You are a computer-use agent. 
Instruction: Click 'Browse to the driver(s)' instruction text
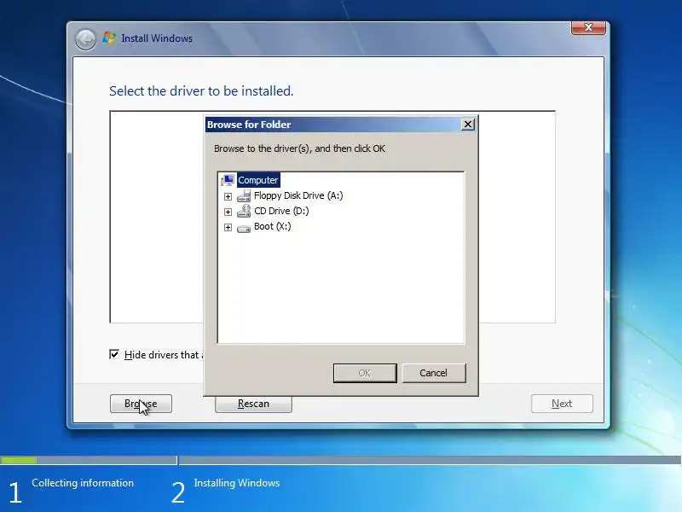pyautogui.click(x=299, y=148)
